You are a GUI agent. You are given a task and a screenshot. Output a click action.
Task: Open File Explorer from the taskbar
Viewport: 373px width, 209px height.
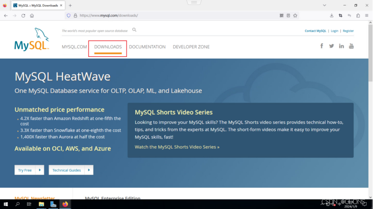[x=41, y=204]
